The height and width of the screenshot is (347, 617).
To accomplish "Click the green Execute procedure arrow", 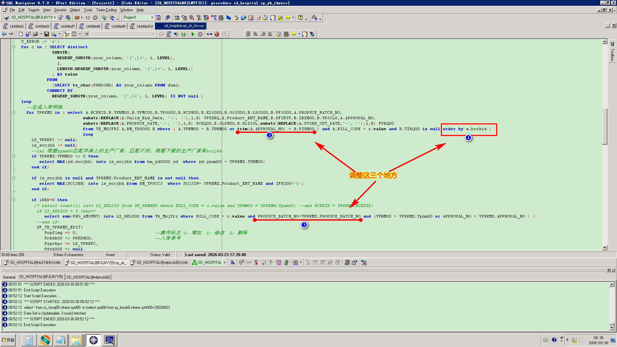I will (x=193, y=34).
